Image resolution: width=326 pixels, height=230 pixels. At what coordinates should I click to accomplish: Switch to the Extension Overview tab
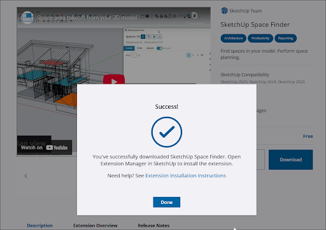pyautogui.click(x=96, y=226)
